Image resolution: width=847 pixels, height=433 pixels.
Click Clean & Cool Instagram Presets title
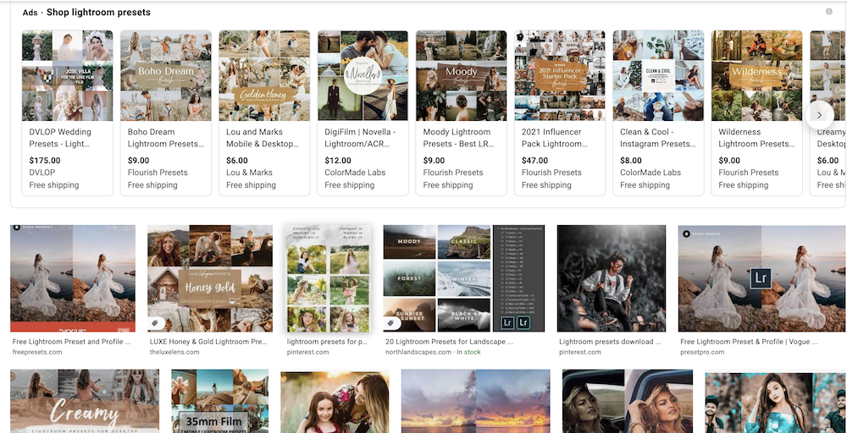[x=658, y=138]
